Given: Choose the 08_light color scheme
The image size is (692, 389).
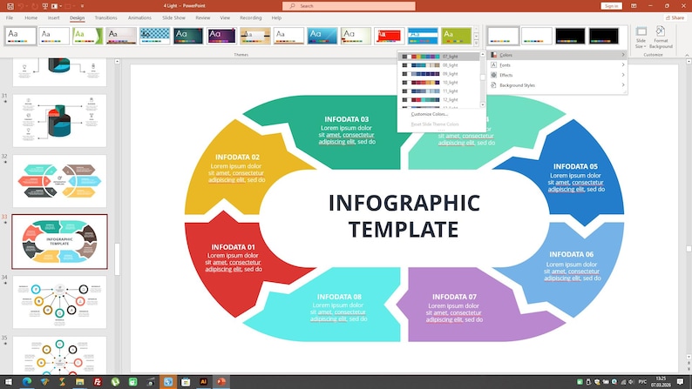Looking at the screenshot, I should pyautogui.click(x=438, y=65).
